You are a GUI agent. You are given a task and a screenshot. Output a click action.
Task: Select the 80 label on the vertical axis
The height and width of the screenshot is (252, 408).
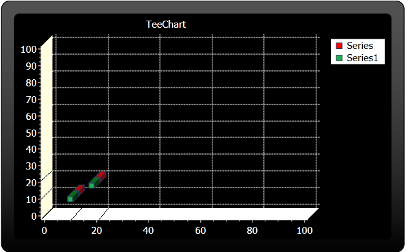pyautogui.click(x=31, y=82)
